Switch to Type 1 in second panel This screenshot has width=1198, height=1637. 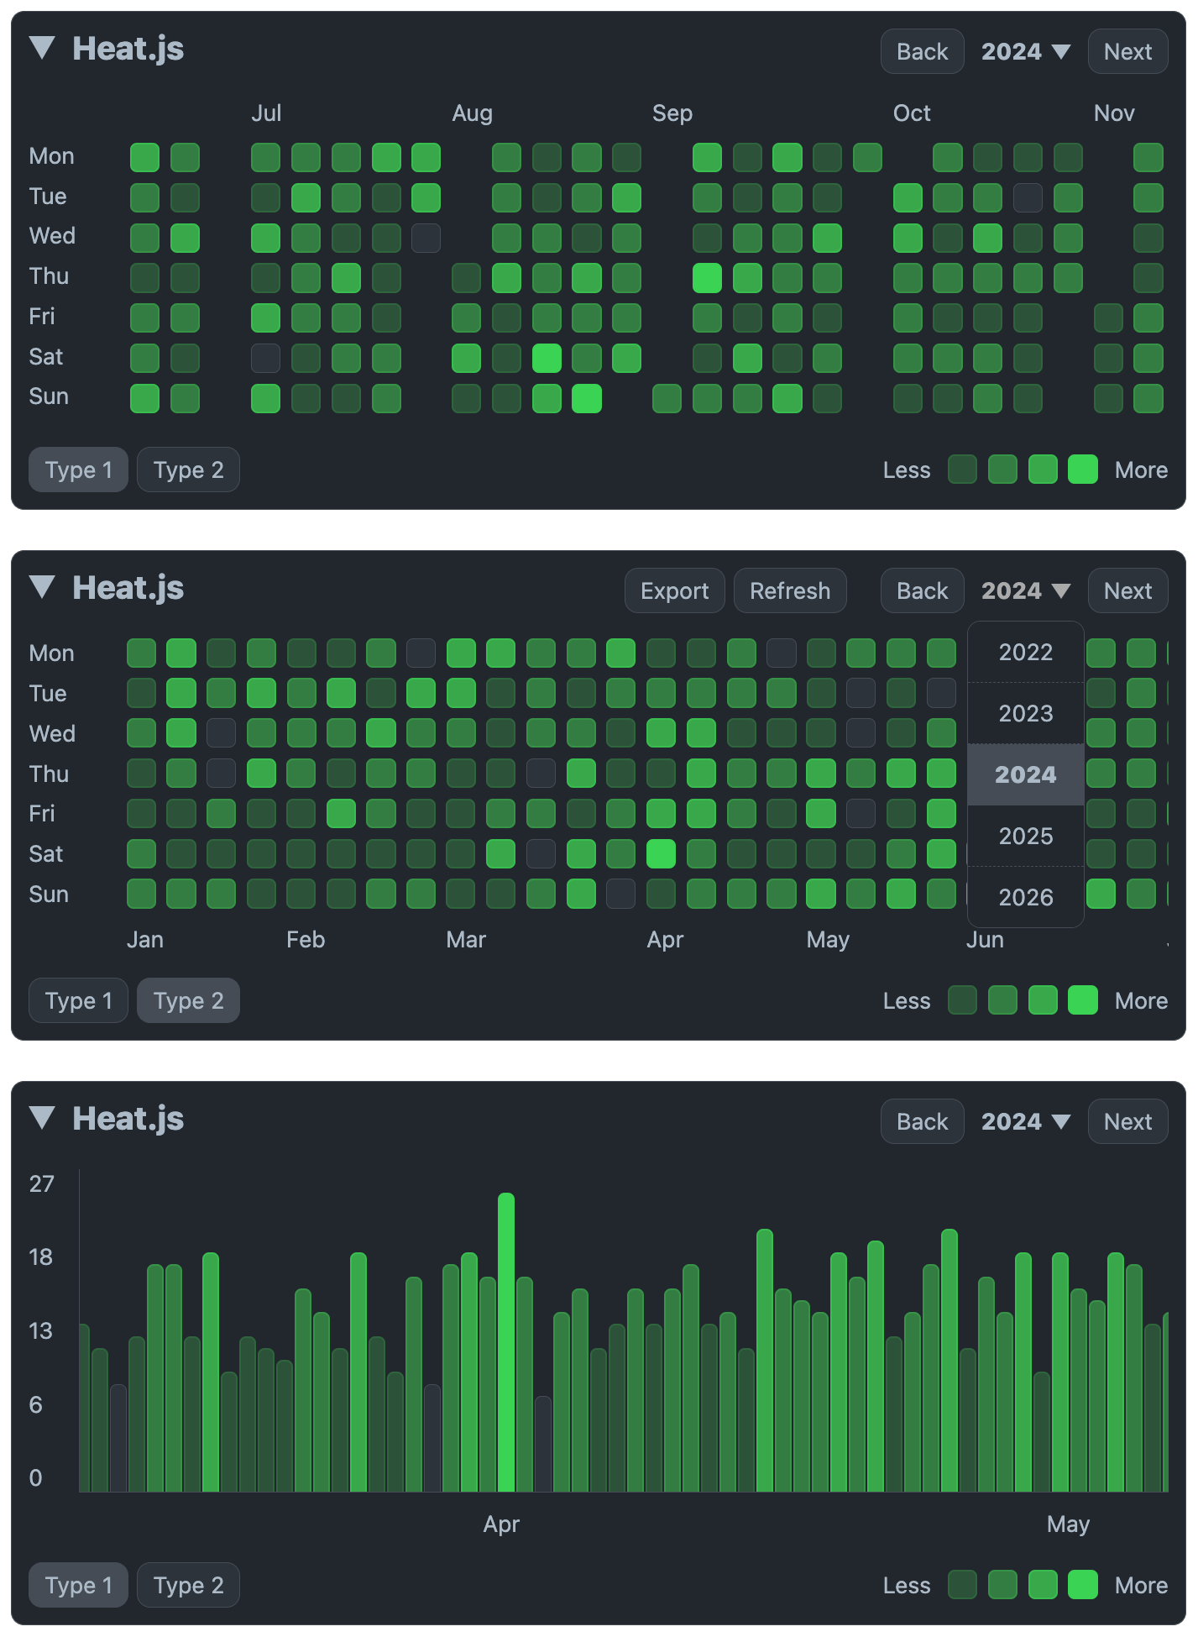78,1000
